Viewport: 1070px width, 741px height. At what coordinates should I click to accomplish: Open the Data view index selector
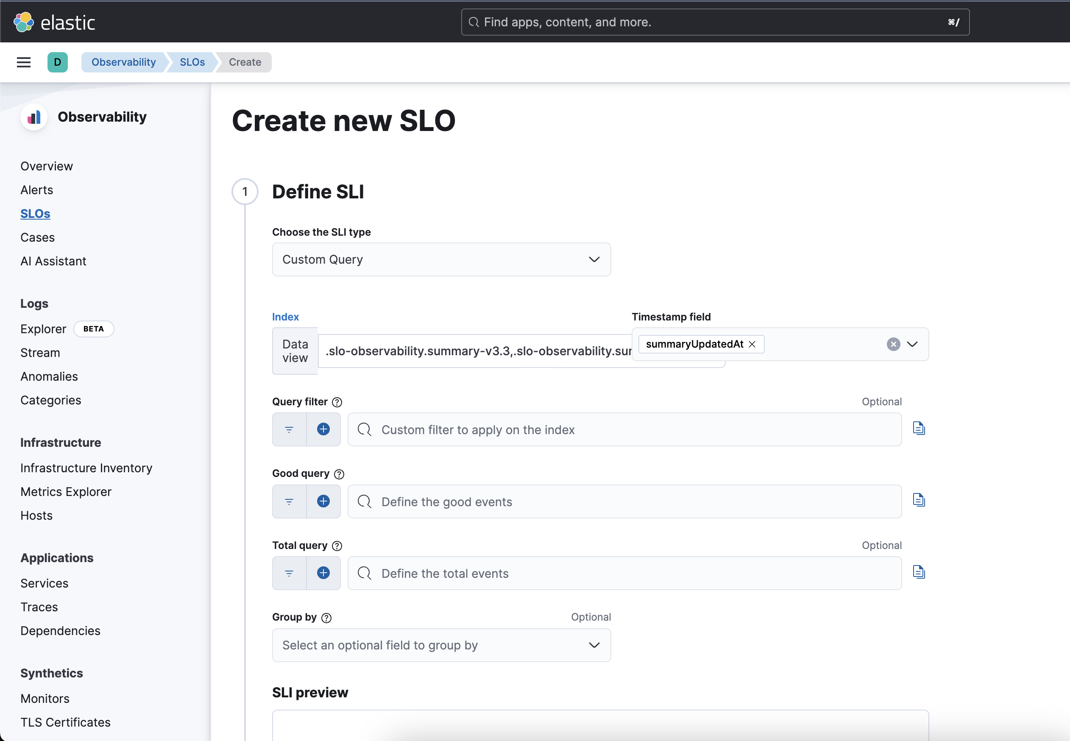474,351
